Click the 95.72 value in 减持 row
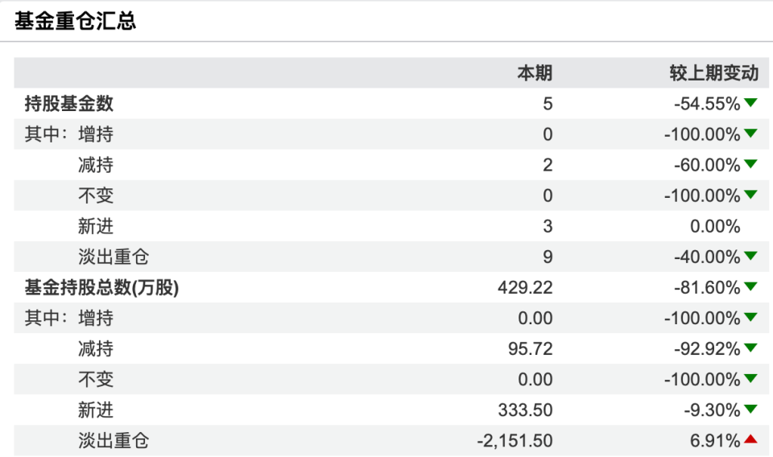 tap(531, 348)
